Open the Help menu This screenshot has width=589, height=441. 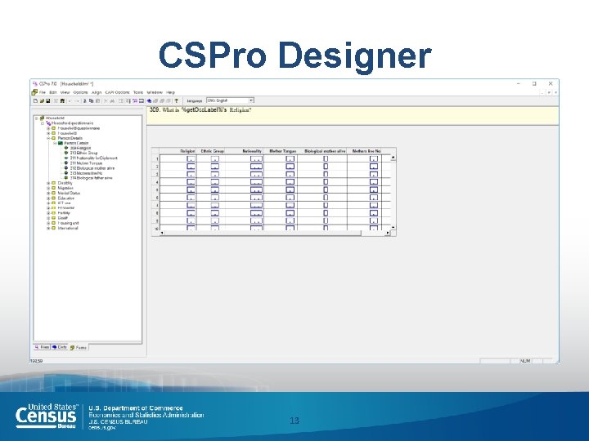(x=170, y=92)
